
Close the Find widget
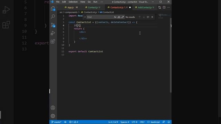(152, 17)
